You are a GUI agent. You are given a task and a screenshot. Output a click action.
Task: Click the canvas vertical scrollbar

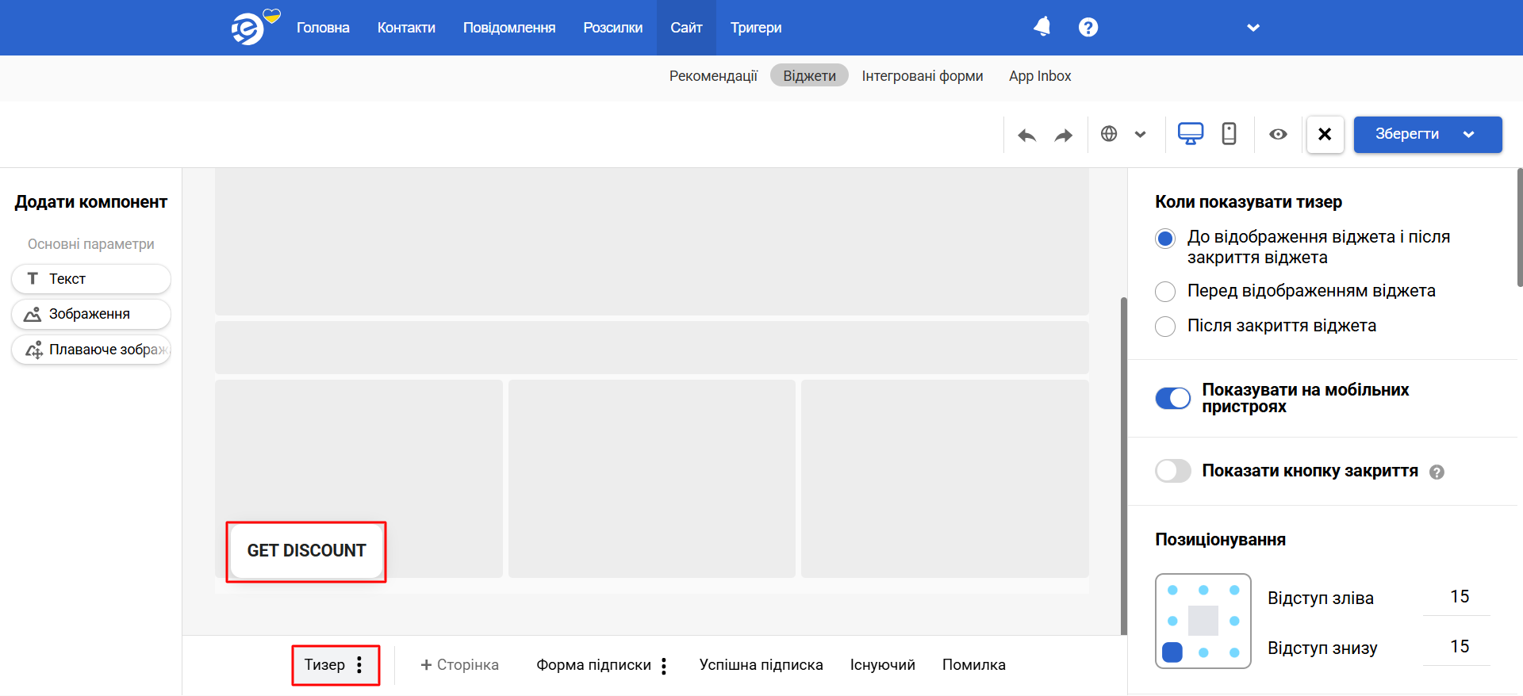point(1123,466)
